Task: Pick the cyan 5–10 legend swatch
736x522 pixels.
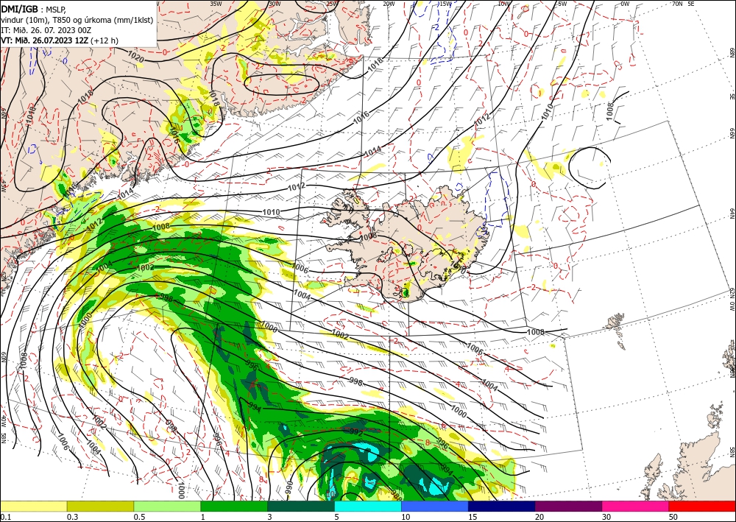Action: pos(368,506)
